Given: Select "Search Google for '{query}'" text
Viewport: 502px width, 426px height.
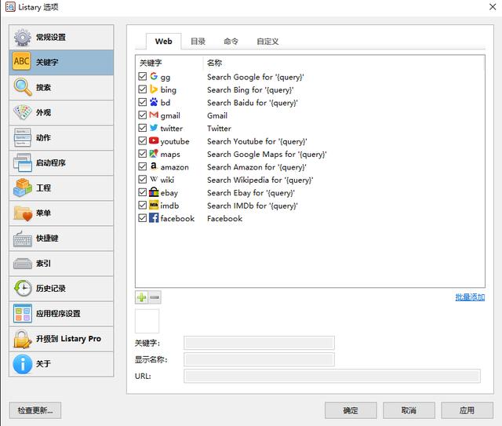Looking at the screenshot, I should pos(255,77).
